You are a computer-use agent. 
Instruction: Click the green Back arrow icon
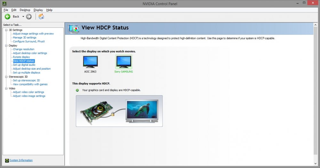coord(7,17)
